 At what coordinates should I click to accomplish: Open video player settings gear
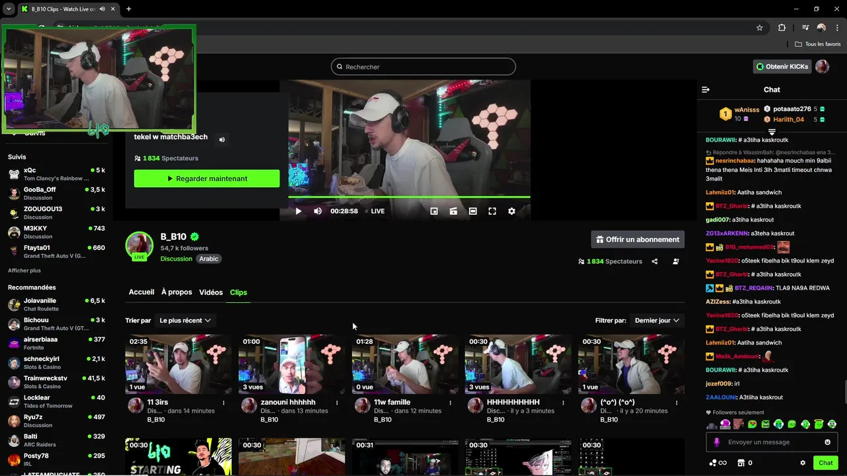click(x=512, y=212)
